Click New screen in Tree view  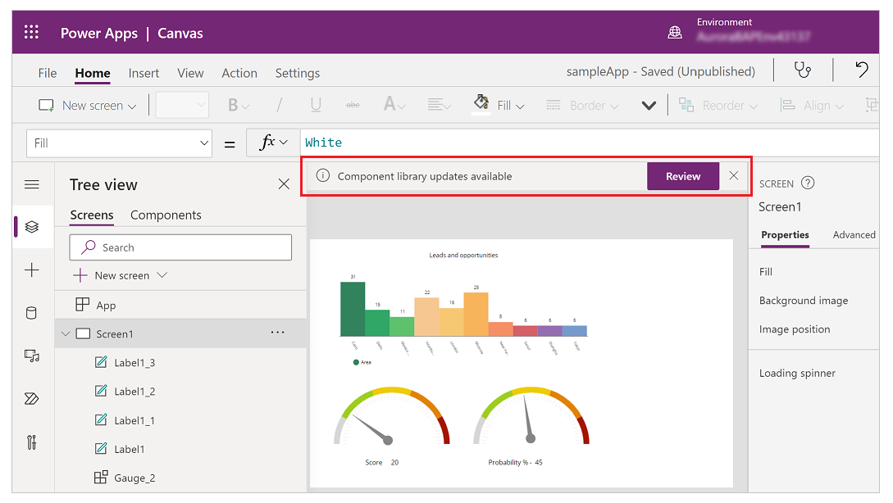pos(120,275)
